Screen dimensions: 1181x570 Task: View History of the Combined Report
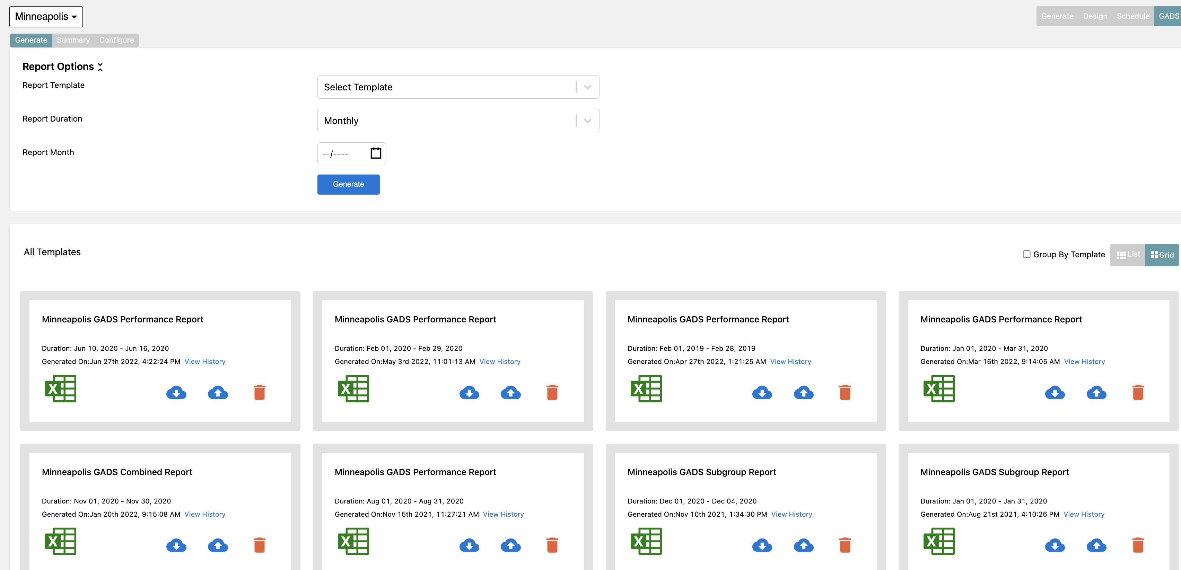[x=204, y=514]
